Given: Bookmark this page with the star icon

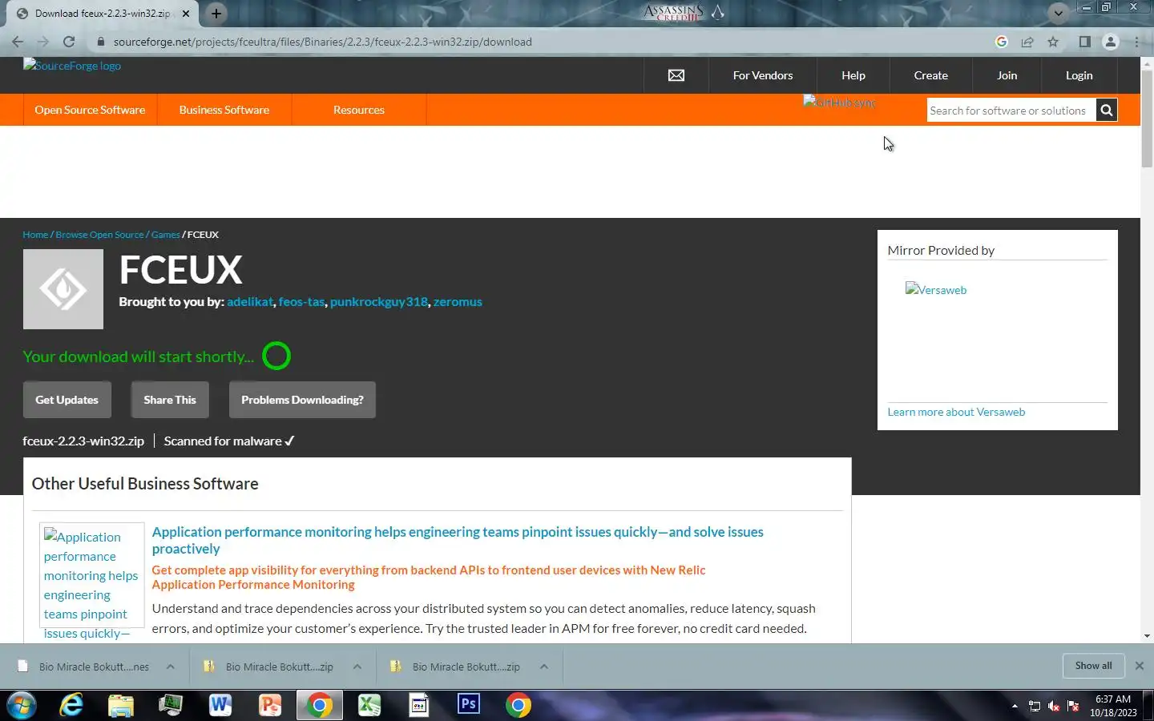Looking at the screenshot, I should pyautogui.click(x=1053, y=42).
